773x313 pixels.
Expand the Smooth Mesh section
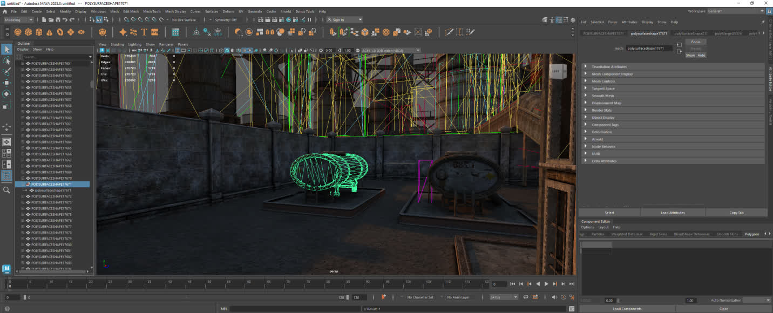602,96
